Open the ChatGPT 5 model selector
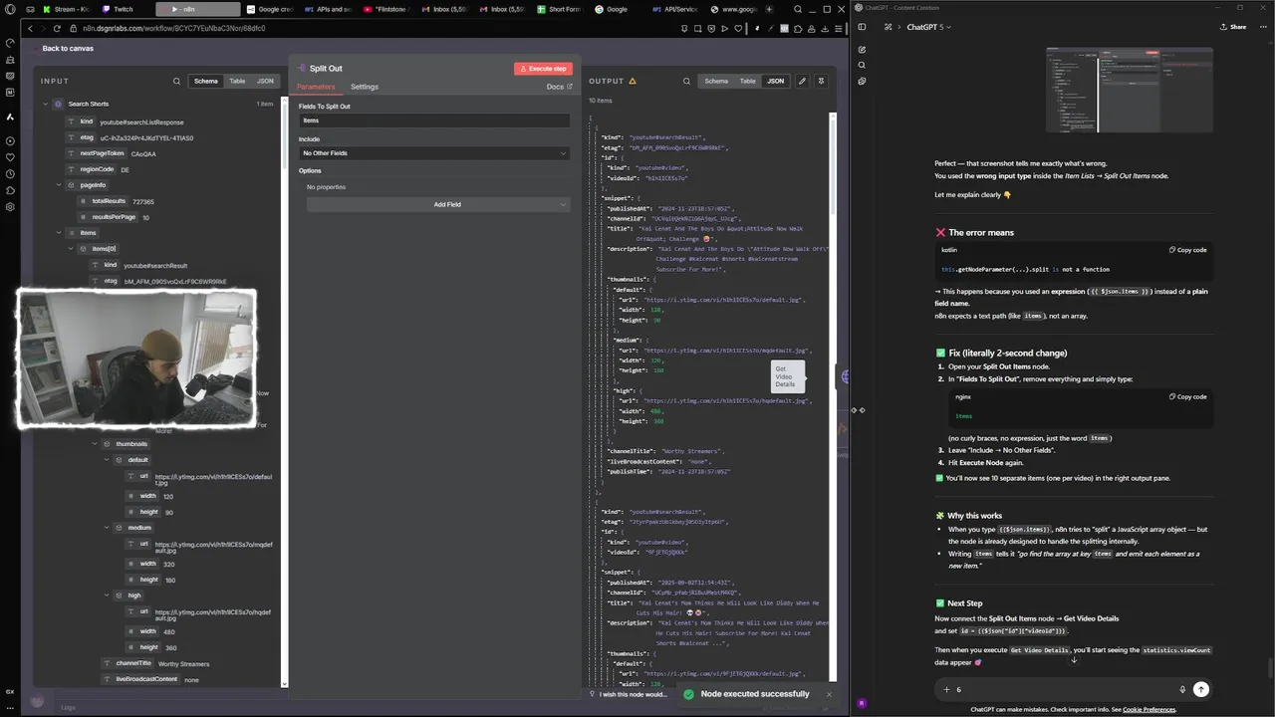This screenshot has height=717, width=1275. [929, 27]
